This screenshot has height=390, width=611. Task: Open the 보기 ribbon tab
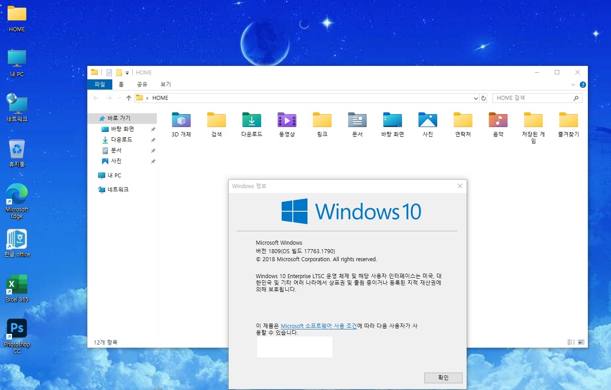click(x=166, y=84)
